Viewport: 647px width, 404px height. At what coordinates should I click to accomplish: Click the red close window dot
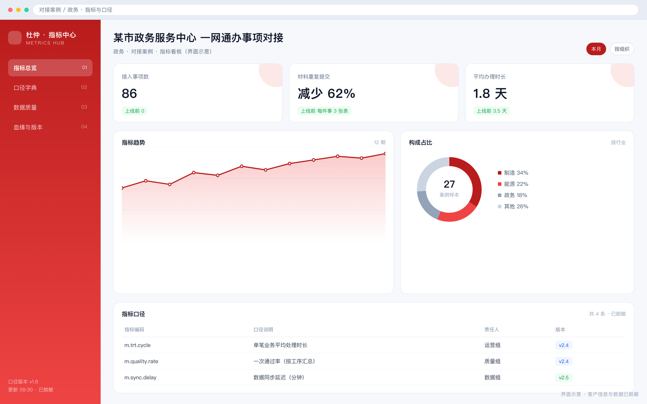pos(10,10)
